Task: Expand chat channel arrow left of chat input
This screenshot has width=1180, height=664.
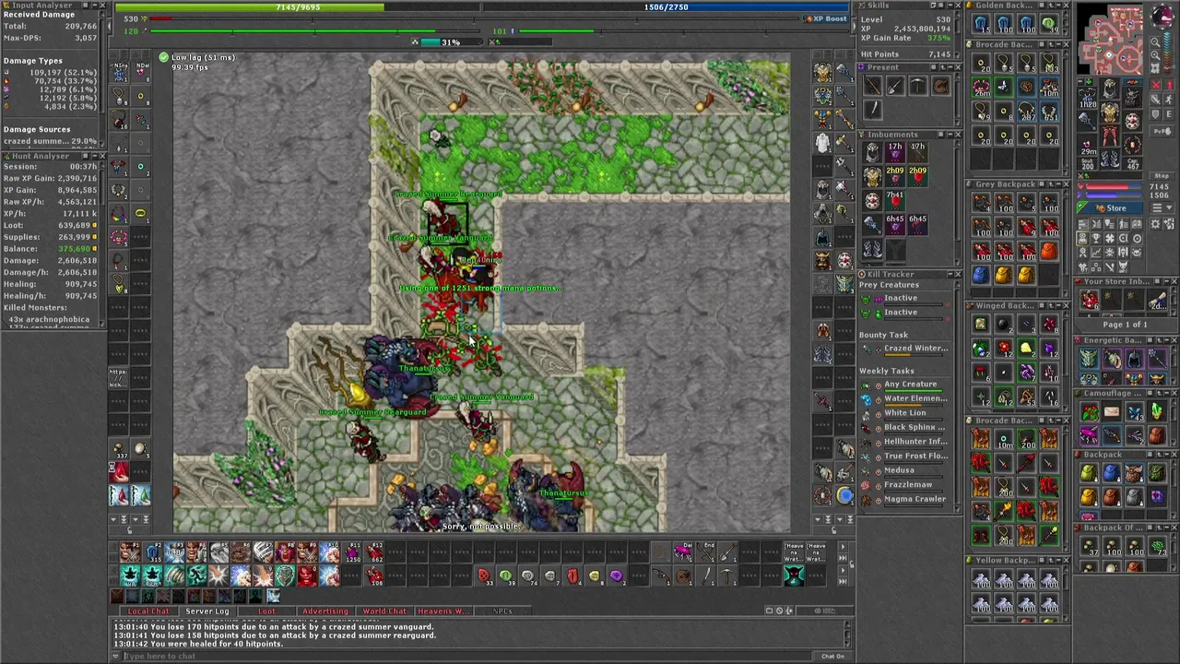Action: coord(115,656)
